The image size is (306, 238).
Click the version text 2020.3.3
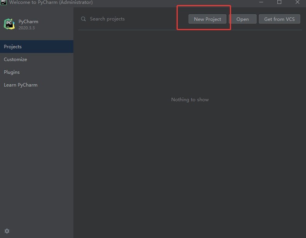click(x=27, y=28)
